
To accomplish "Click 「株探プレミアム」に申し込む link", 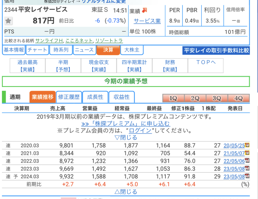I will [126, 124].
